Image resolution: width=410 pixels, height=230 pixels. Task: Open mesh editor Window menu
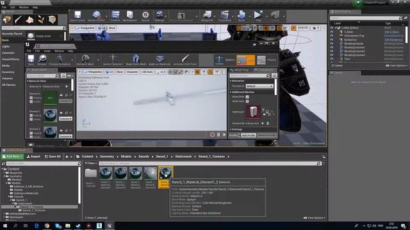[59, 51]
